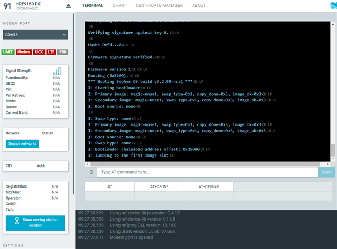Screen dimensions: 337x249
Task: Send the AT+CFUN? macro command
Action: 159,186
